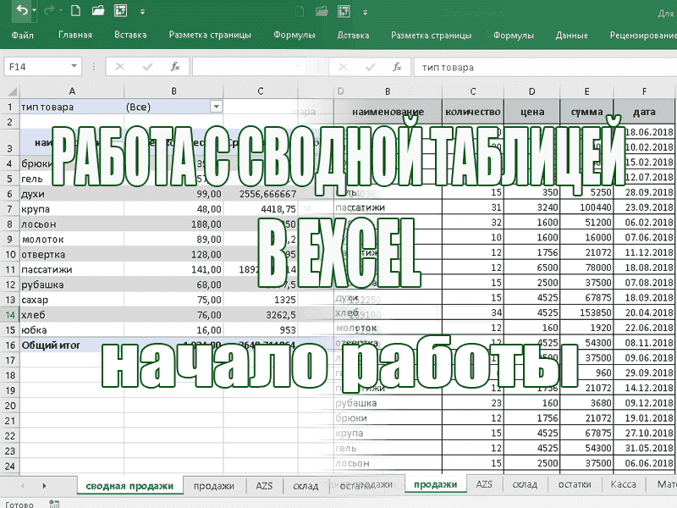Open the Файл menu
This screenshot has width=677, height=508.
tap(23, 36)
